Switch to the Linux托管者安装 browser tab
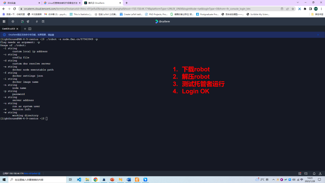The height and width of the screenshot is (183, 325). (x=62, y=3)
